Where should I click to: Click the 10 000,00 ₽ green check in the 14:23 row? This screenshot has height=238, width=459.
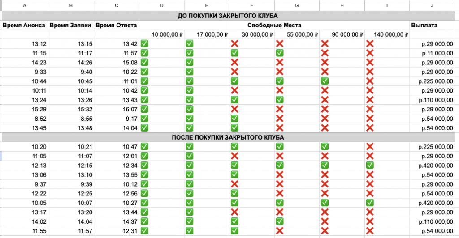[x=144, y=63]
